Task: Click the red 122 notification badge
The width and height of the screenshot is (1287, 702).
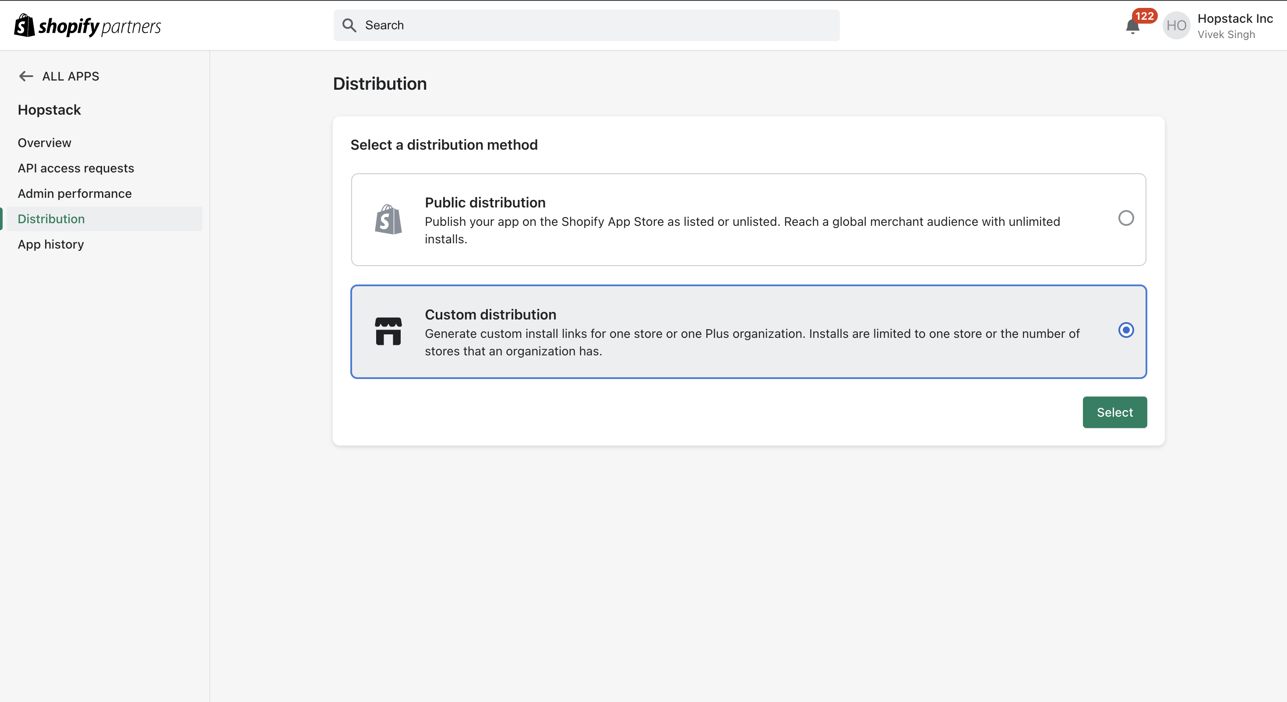Action: 1144,16
